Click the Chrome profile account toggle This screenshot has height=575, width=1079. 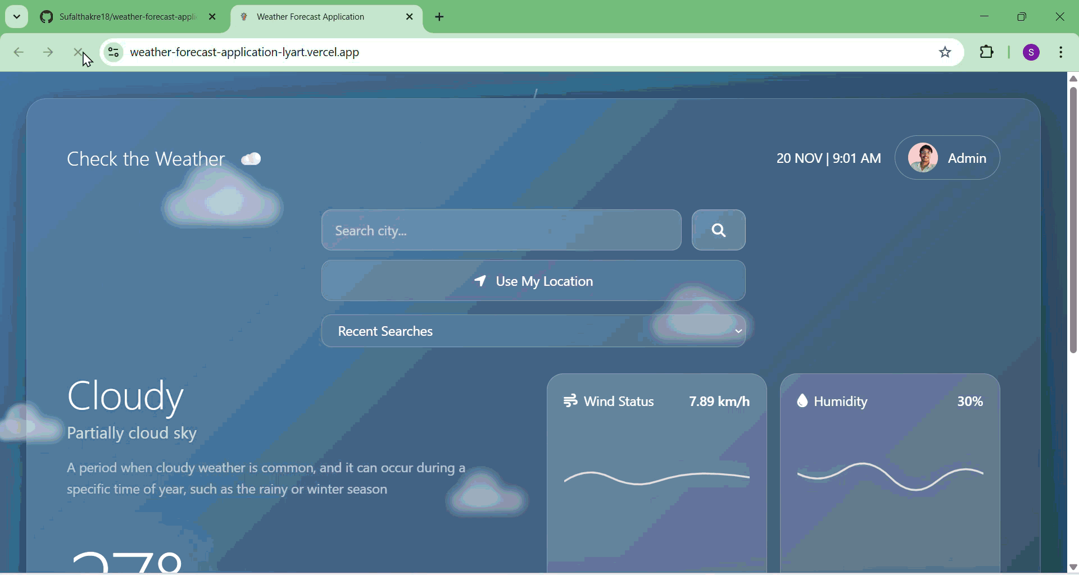[1031, 52]
